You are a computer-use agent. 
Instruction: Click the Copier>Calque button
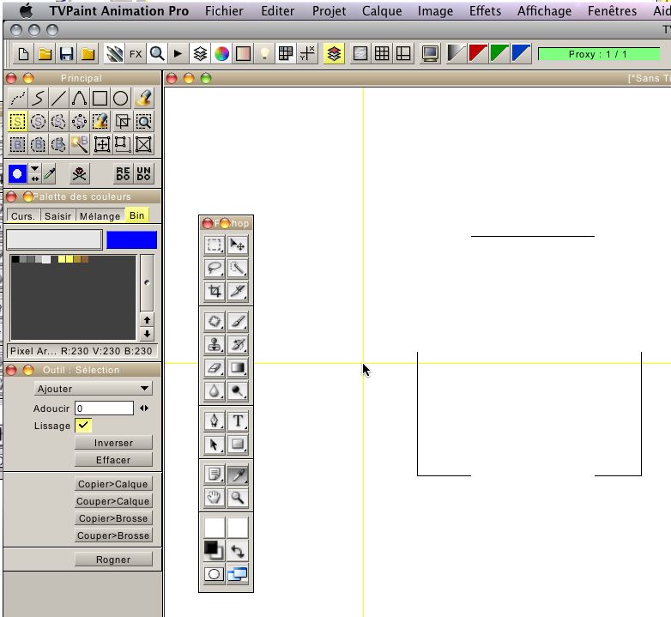[x=113, y=484]
